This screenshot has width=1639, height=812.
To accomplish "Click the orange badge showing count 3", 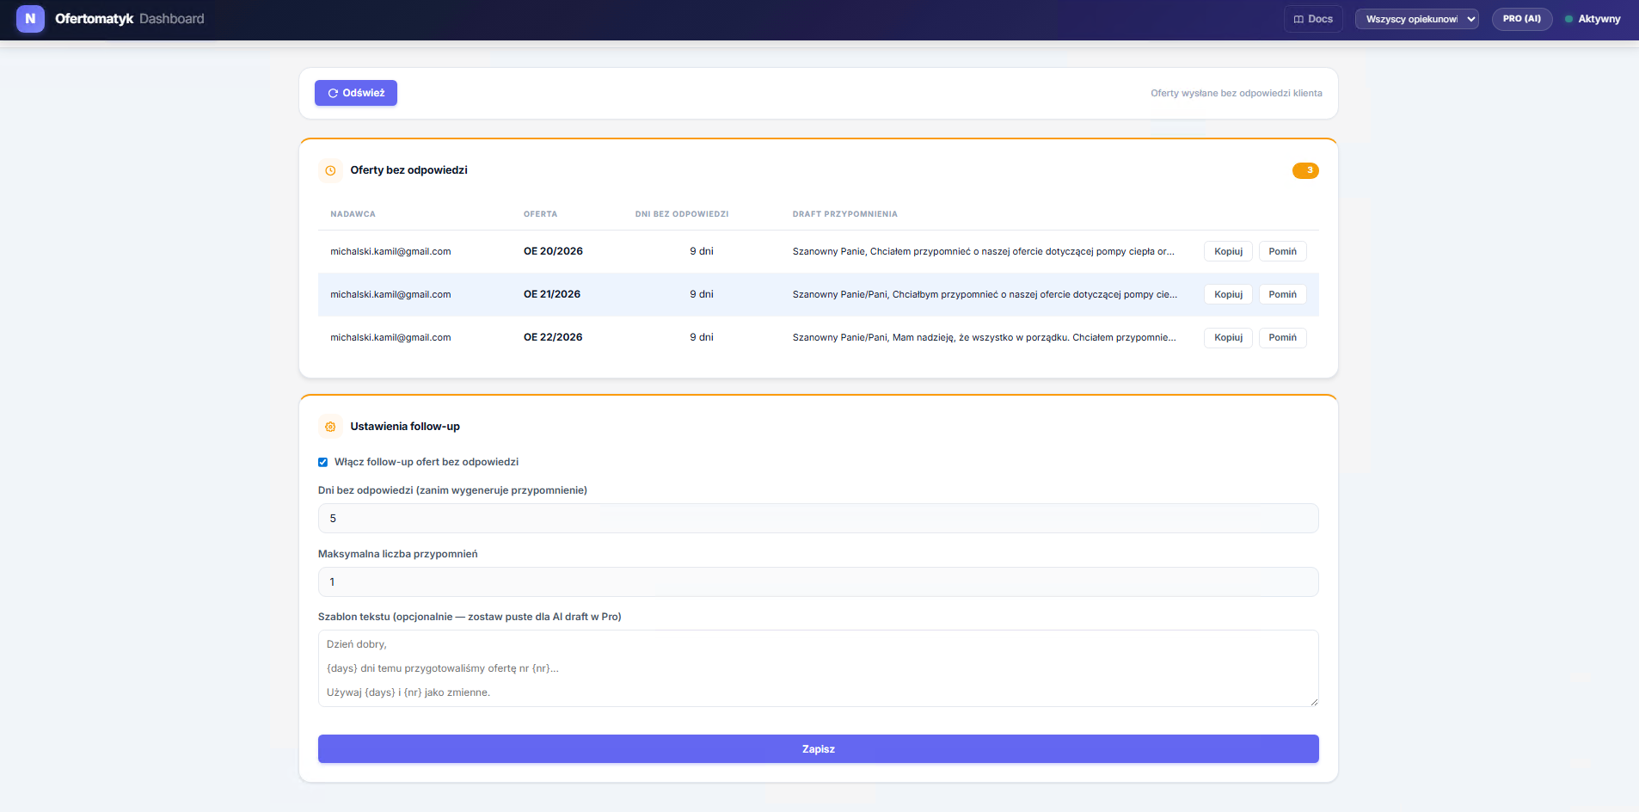I will coord(1304,170).
